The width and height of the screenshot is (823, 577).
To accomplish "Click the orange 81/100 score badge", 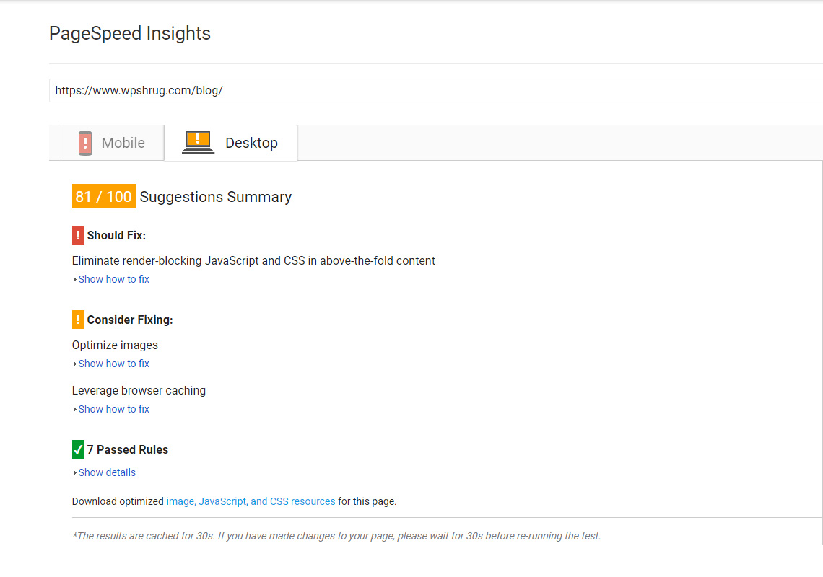I will click(x=103, y=195).
